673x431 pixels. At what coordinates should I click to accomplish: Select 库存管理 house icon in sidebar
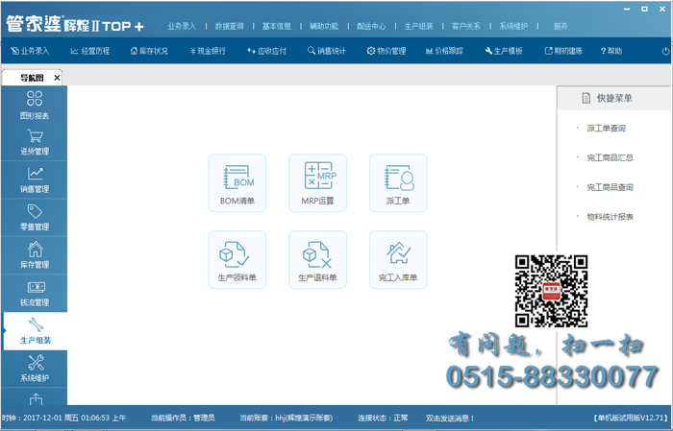coord(35,255)
